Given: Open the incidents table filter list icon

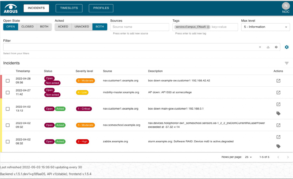Looking at the screenshot, I should tap(286, 63).
